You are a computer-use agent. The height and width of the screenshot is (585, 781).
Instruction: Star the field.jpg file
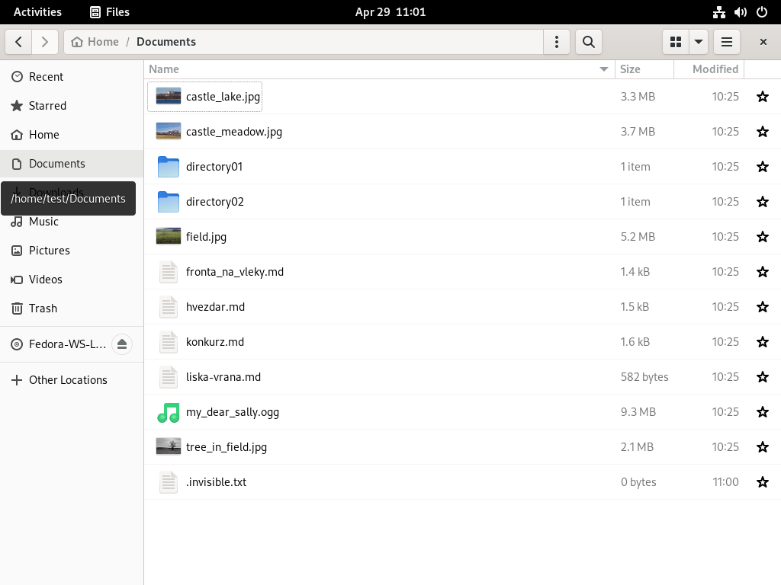pyautogui.click(x=763, y=237)
